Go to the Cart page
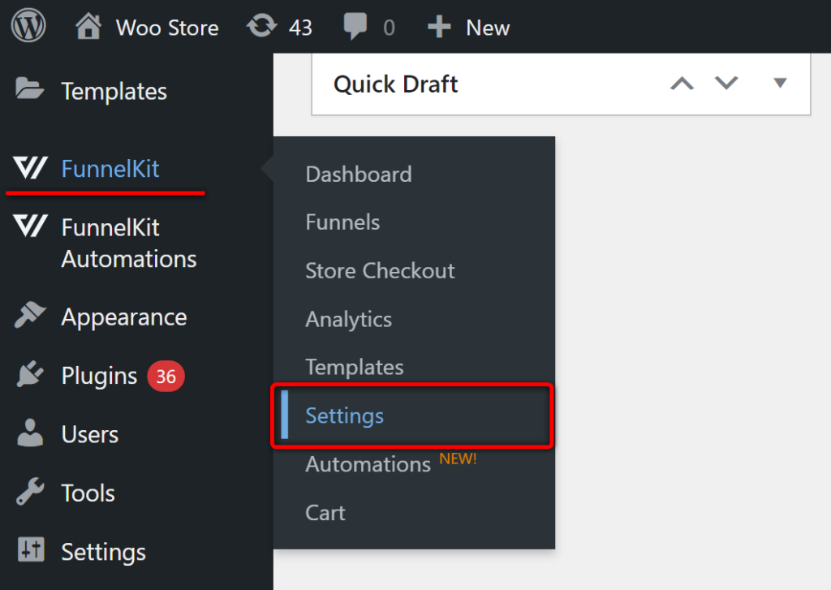 coord(325,513)
